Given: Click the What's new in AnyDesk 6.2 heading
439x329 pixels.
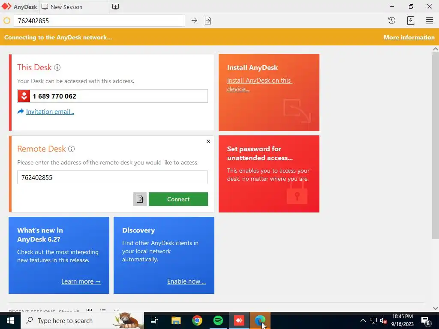Looking at the screenshot, I should [x=40, y=235].
